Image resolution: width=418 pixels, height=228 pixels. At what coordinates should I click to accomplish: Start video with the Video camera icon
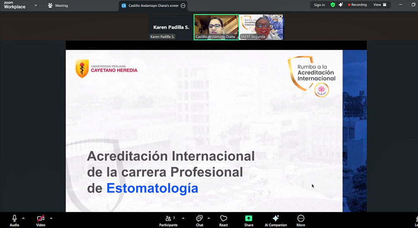41,218
